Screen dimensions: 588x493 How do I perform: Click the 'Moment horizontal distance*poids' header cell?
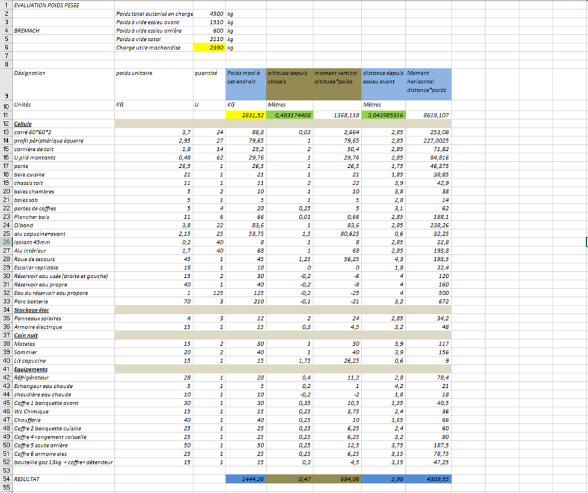tap(428, 83)
